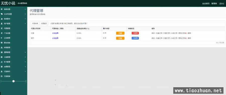Click the gear icon for 系统设置
Viewport: 226px width, 95px height.
[2, 9]
